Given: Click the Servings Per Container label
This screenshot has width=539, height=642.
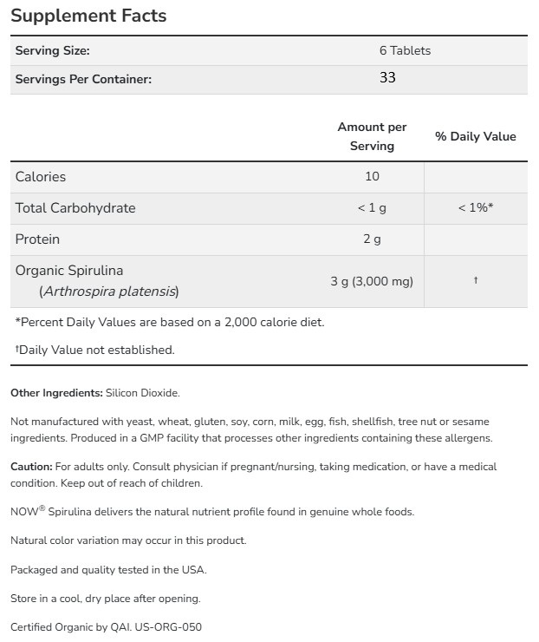Looking at the screenshot, I should (x=83, y=79).
